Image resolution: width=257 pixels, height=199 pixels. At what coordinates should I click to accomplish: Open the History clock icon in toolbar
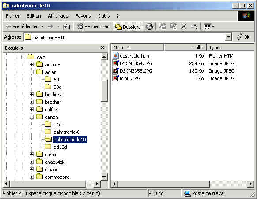click(149, 26)
